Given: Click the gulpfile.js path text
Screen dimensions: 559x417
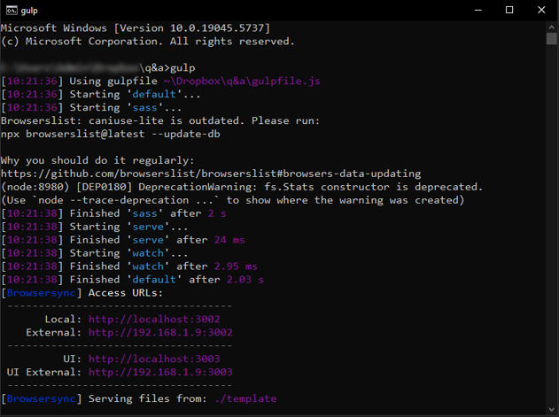Looking at the screenshot, I should pyautogui.click(x=242, y=81).
